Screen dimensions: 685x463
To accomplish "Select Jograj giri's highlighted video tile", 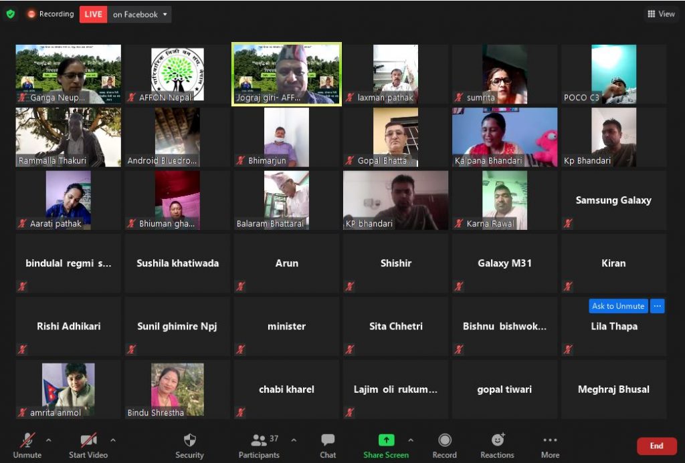I will pyautogui.click(x=286, y=74).
